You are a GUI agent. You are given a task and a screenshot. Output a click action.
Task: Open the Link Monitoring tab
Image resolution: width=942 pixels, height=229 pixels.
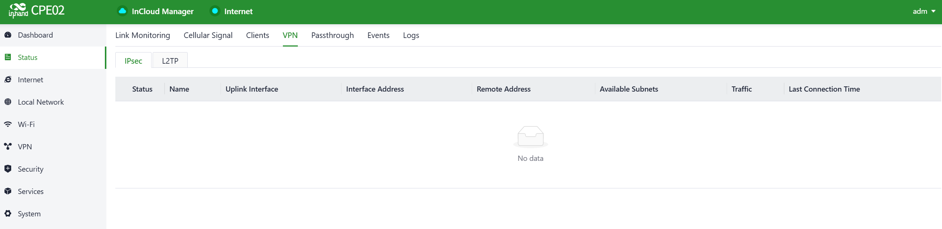click(143, 35)
